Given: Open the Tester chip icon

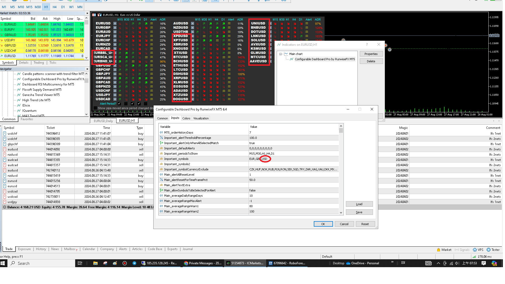Looking at the screenshot, I should (x=488, y=250).
